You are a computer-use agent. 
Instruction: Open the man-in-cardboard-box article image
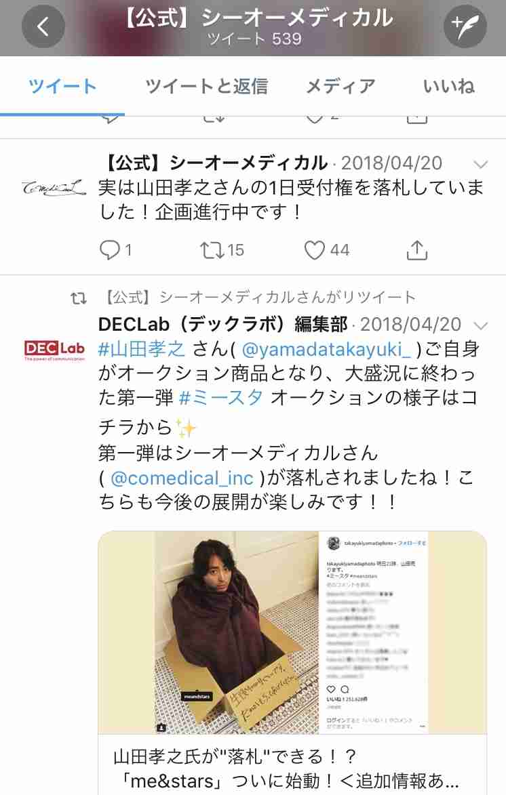pos(292,632)
